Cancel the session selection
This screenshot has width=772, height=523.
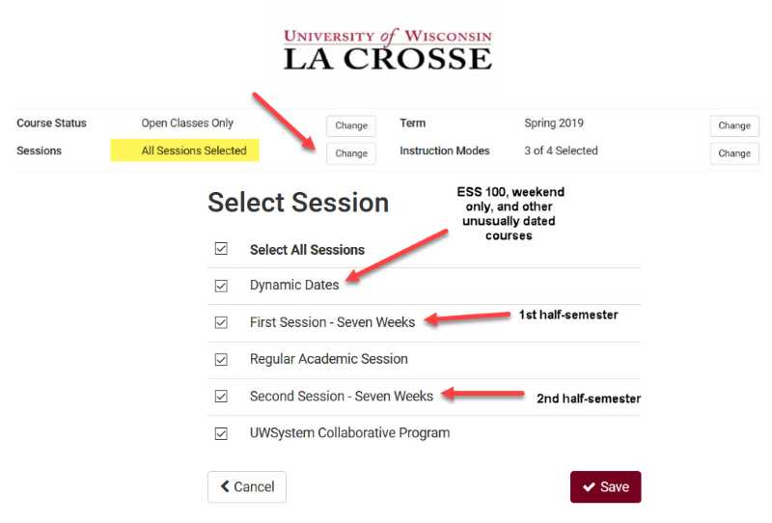tap(247, 487)
